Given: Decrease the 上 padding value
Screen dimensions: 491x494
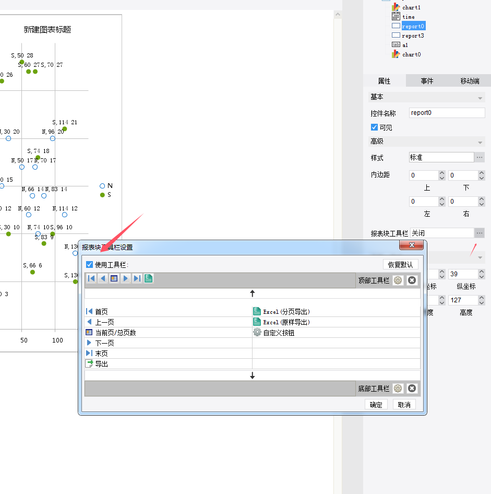Looking at the screenshot, I should point(442,178).
